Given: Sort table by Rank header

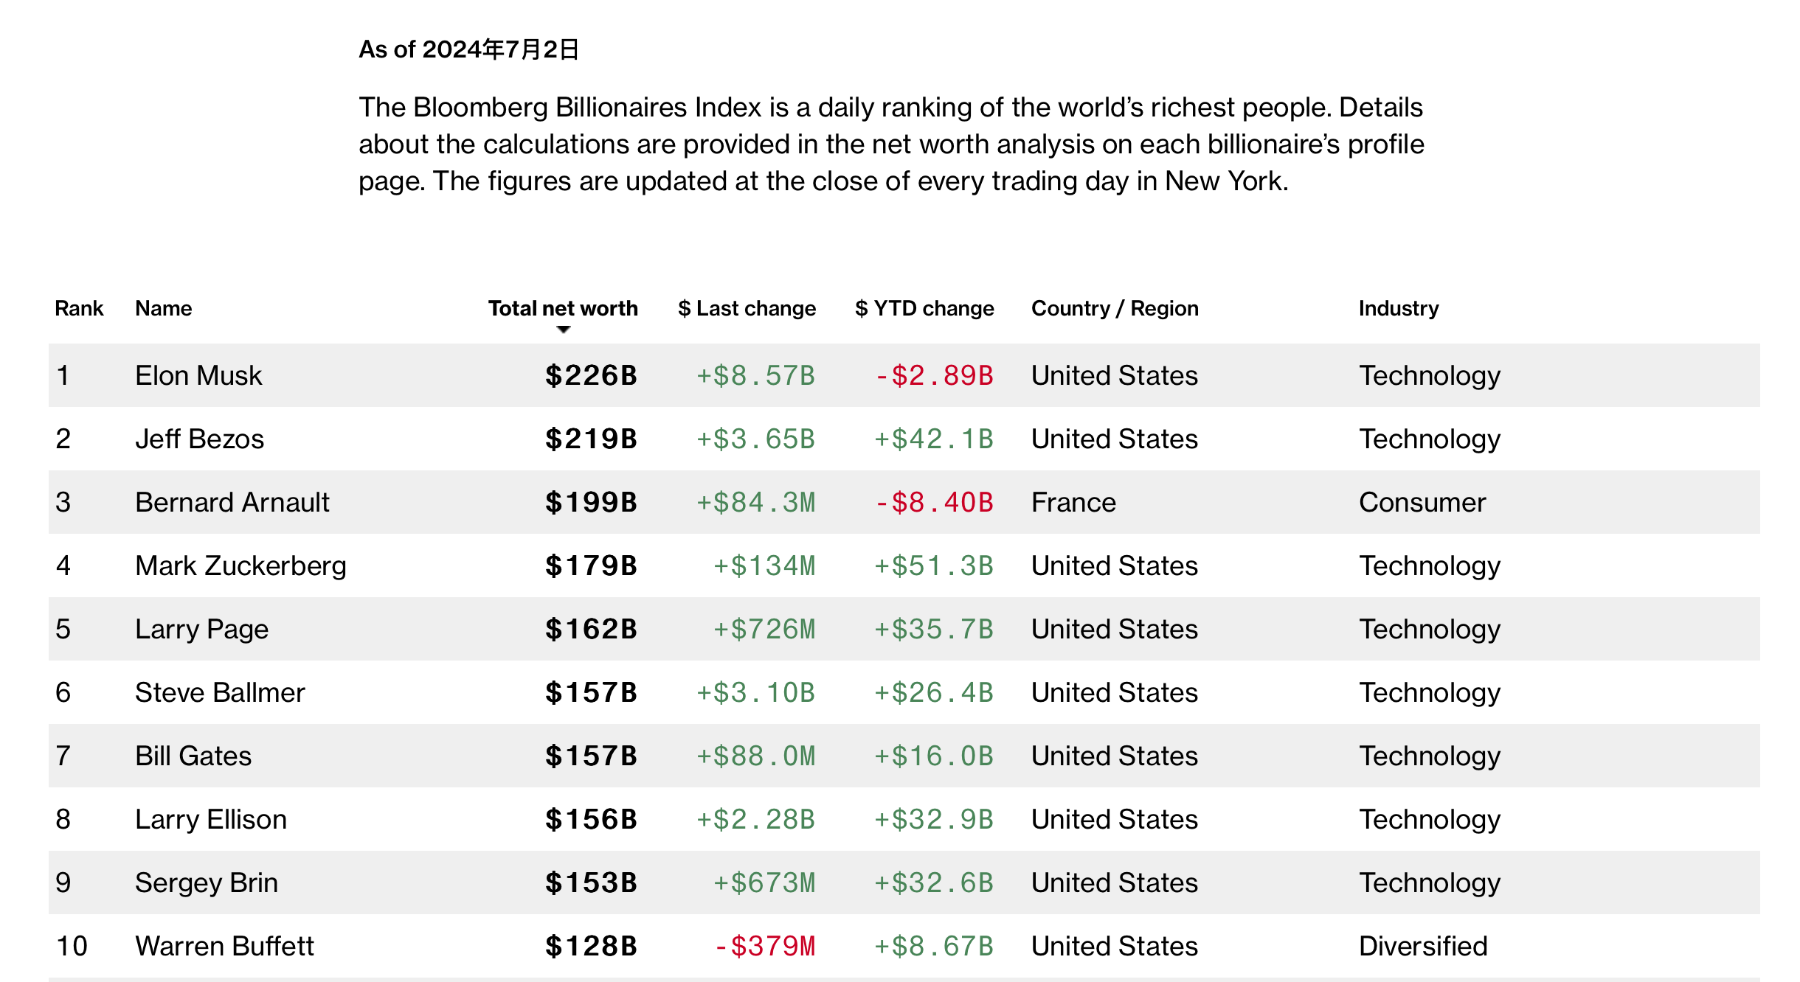Looking at the screenshot, I should tap(79, 308).
